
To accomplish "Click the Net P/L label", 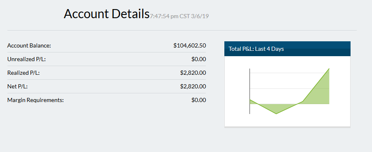I will (18, 86).
